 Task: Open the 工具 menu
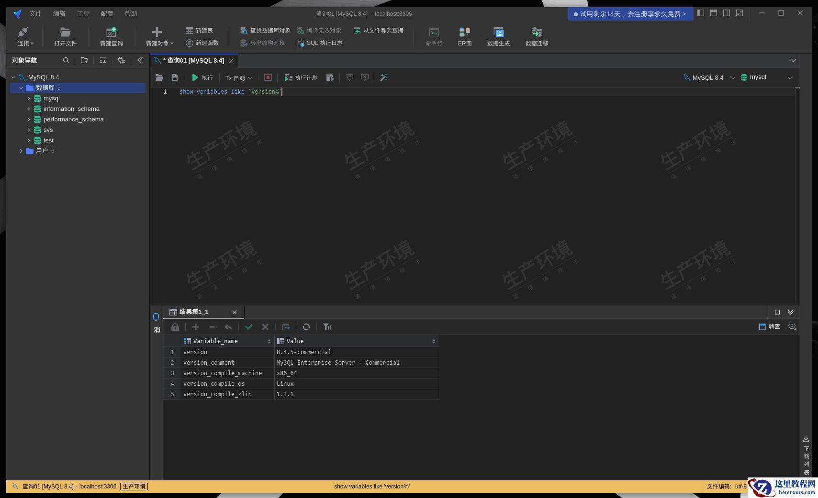point(83,13)
